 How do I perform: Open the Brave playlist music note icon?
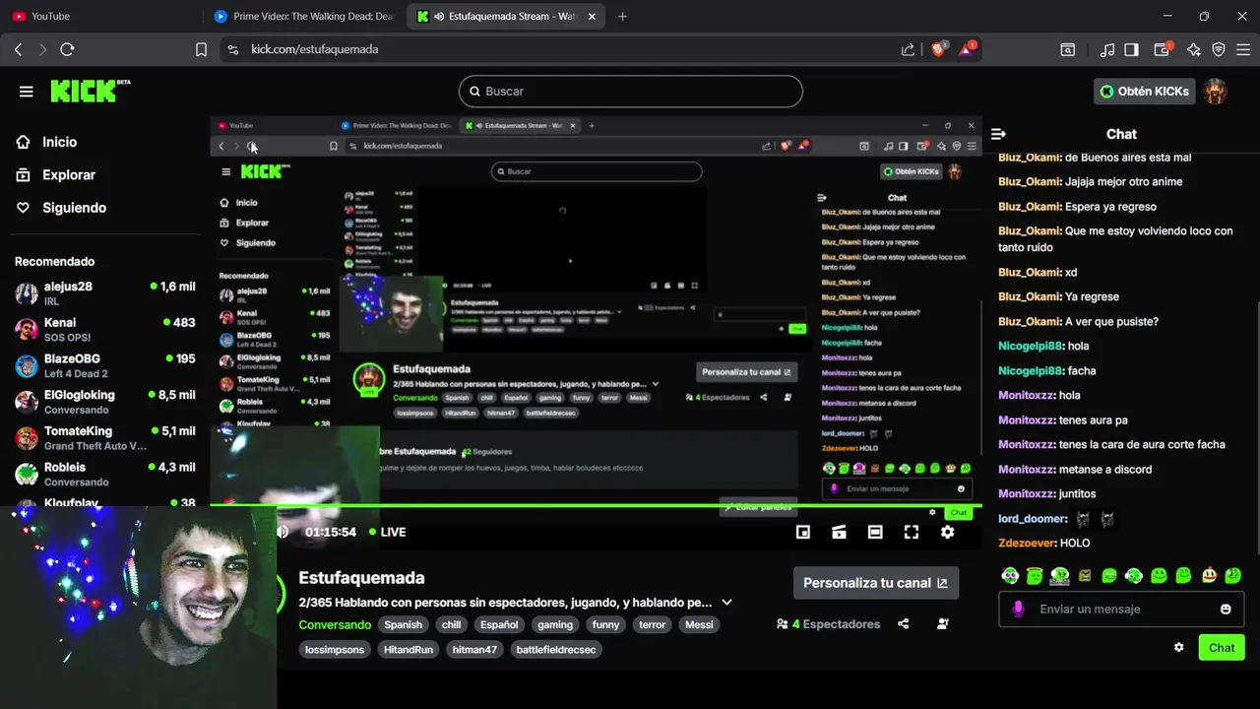[x=1107, y=49]
